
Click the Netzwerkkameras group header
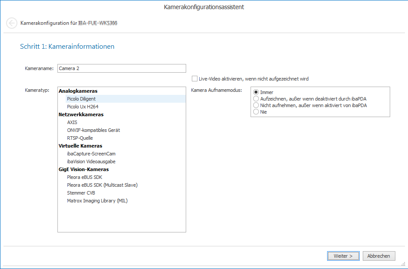81,114
